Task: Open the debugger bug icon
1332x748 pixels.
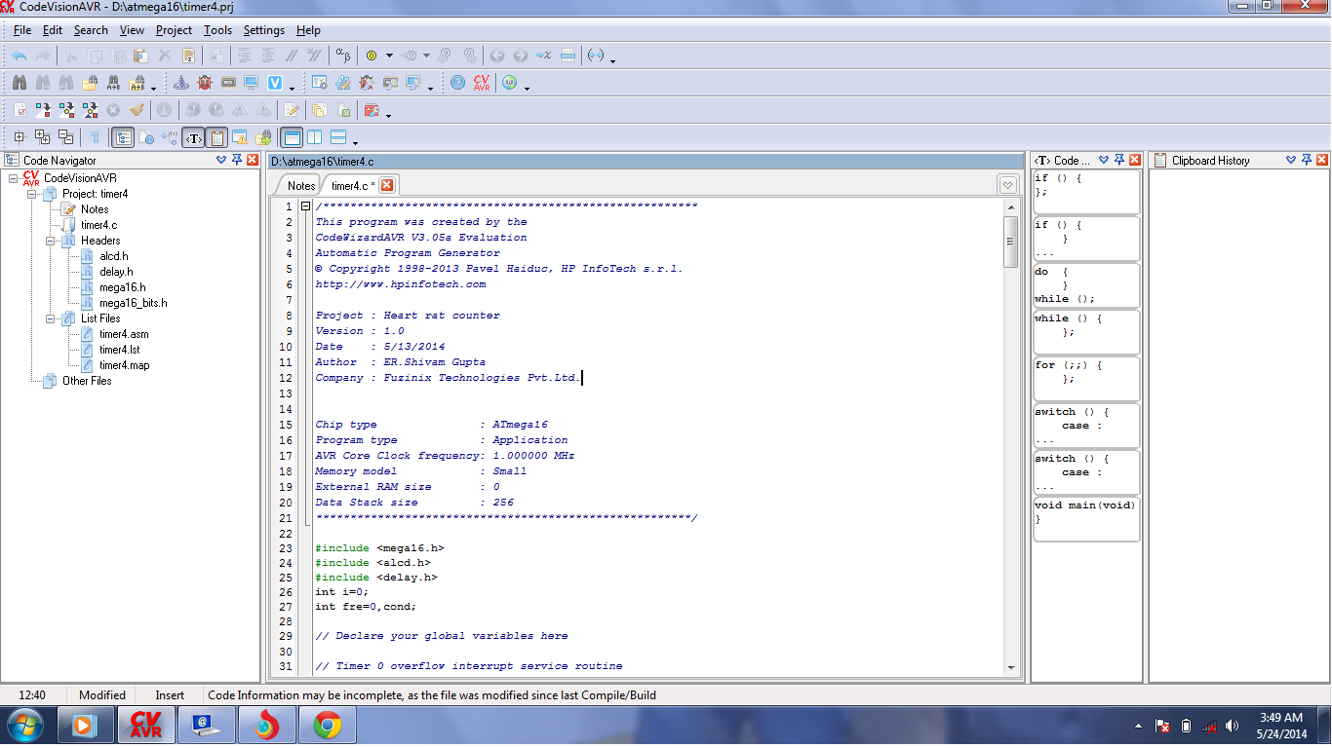Action: click(204, 82)
